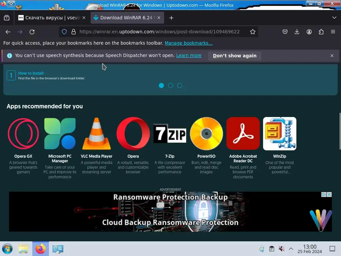The image size is (341, 256).
Task: Close the Скачать вирусы tab
Action: coord(84,18)
